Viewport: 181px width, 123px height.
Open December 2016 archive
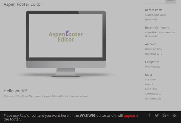coord(153,49)
